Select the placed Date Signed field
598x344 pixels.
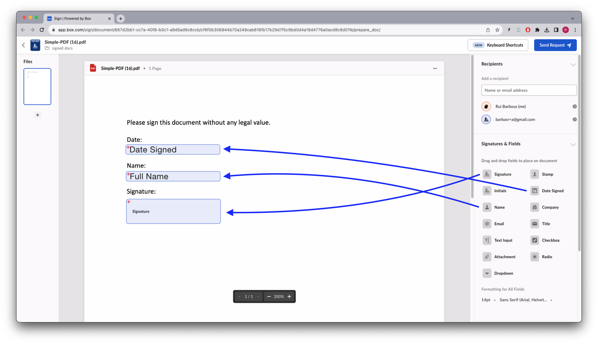[173, 149]
